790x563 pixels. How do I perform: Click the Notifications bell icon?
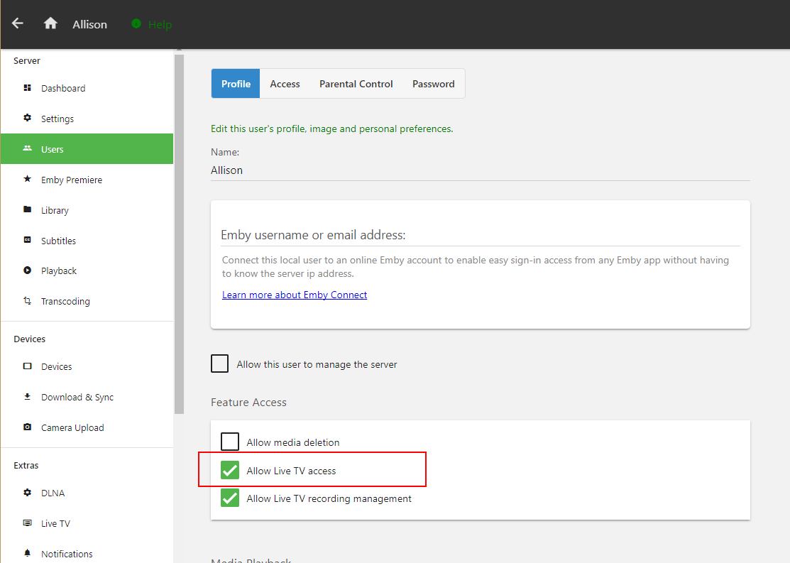coord(27,553)
